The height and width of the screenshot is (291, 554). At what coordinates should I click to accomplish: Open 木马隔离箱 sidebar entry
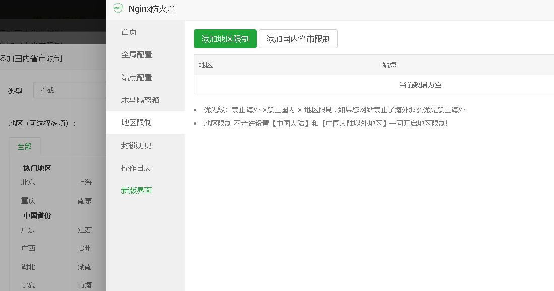[x=140, y=100]
